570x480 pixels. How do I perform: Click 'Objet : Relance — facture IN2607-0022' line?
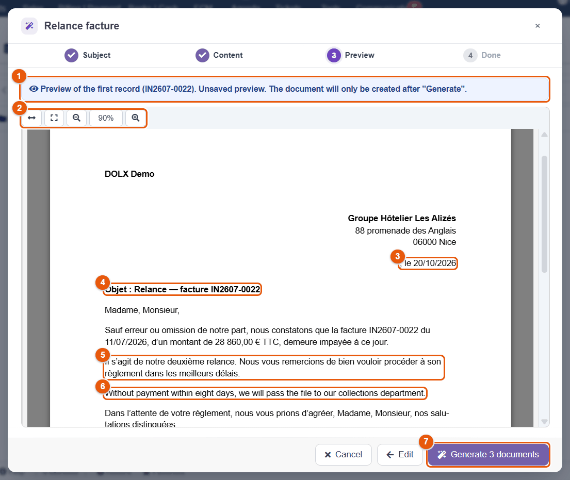[x=183, y=289]
